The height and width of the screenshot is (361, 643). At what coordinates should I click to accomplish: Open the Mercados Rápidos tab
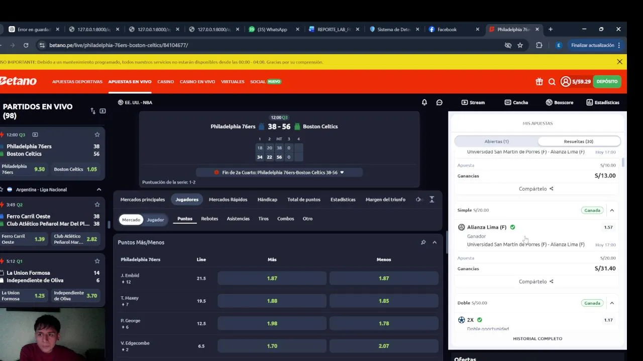(x=228, y=200)
